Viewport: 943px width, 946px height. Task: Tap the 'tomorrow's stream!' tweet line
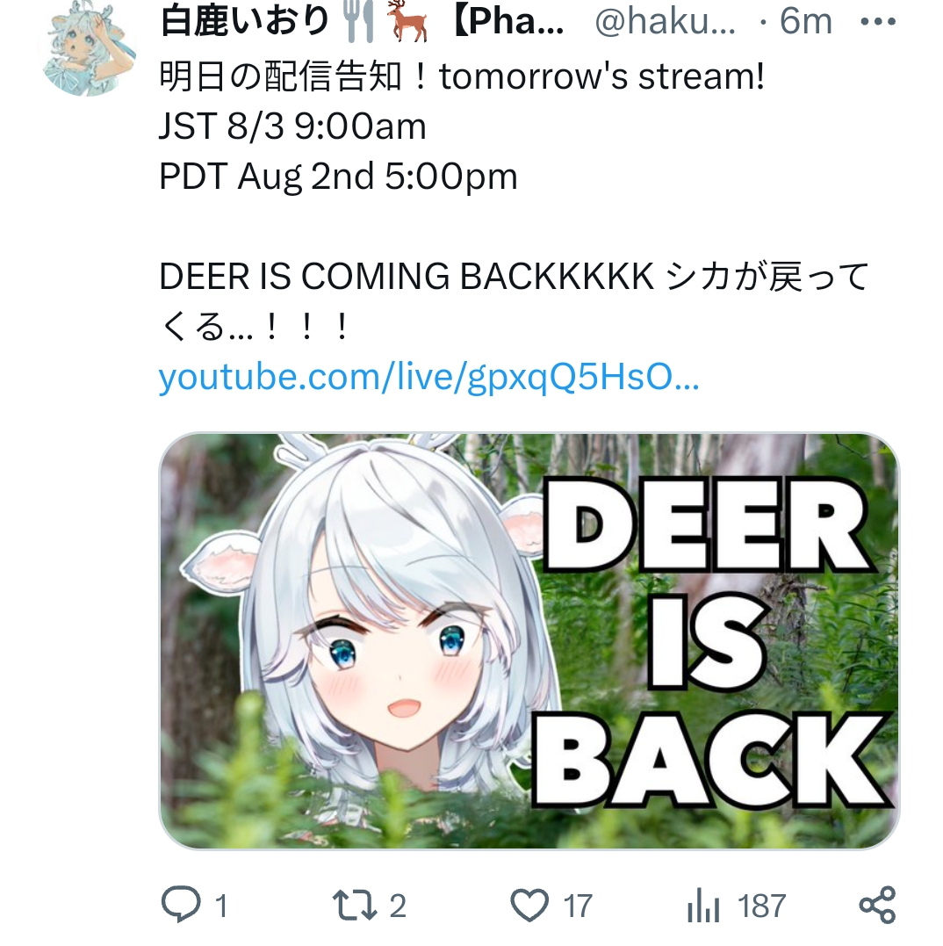point(601,76)
